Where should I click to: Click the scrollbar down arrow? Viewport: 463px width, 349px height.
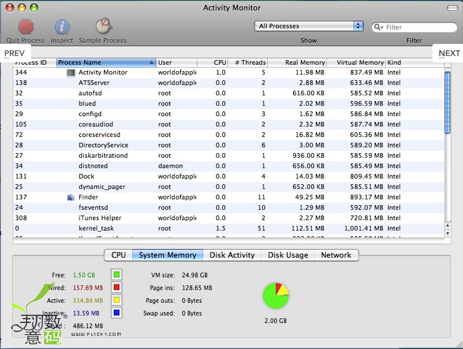(447, 233)
